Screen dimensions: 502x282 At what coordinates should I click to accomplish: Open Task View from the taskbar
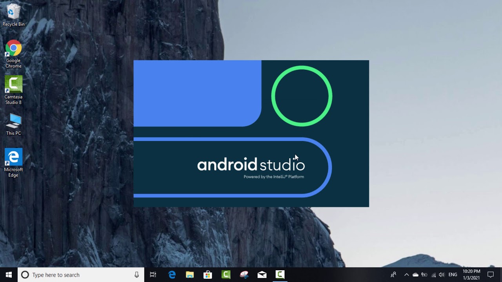[x=153, y=275]
